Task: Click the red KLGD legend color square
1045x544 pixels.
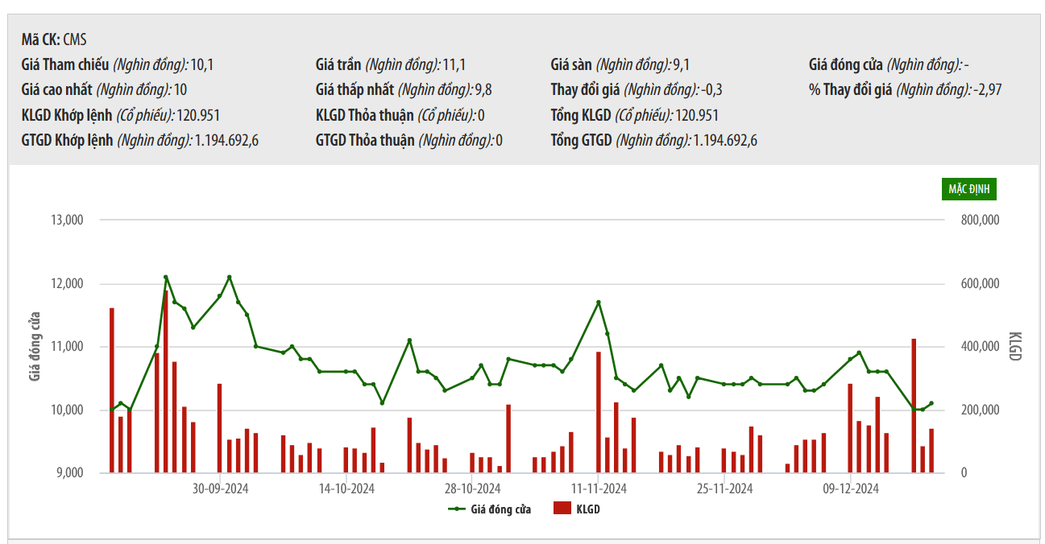Action: (562, 509)
